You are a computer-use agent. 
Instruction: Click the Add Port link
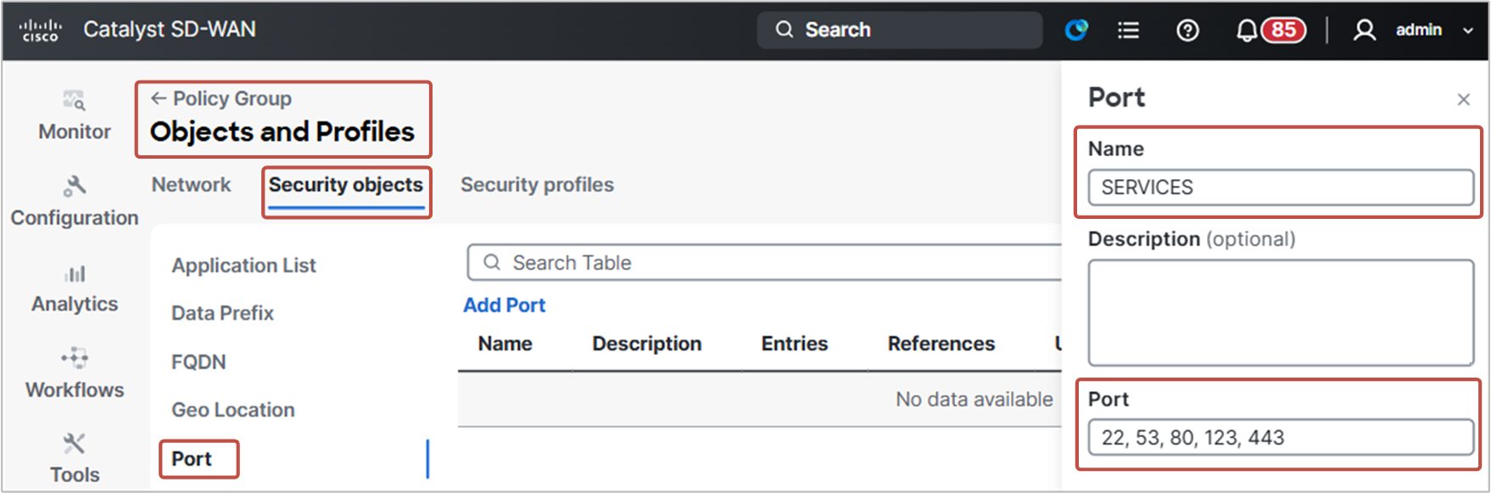click(504, 305)
